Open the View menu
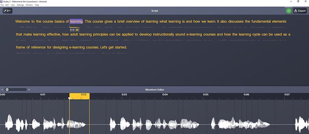 [13, 5]
